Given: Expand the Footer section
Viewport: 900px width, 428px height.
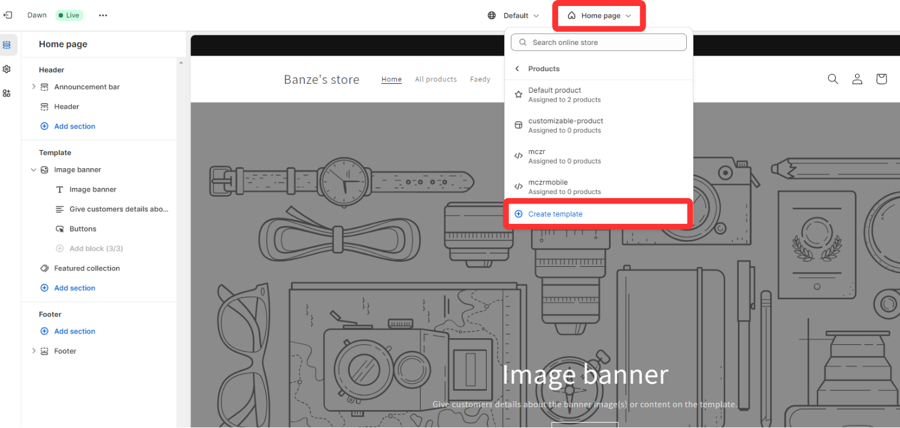Looking at the screenshot, I should pos(34,351).
